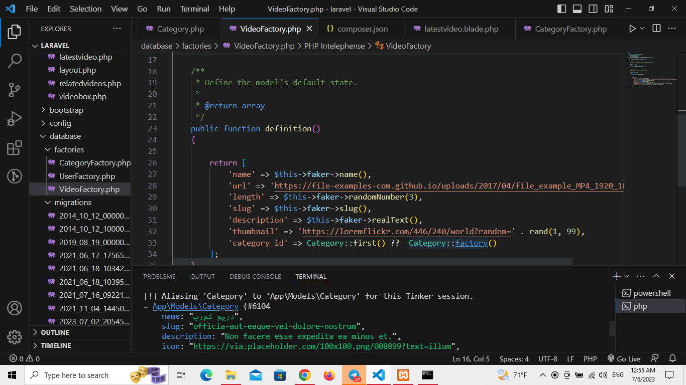Open UserFactory.php in the explorer
This screenshot has height=385, width=686.
(x=80, y=176)
